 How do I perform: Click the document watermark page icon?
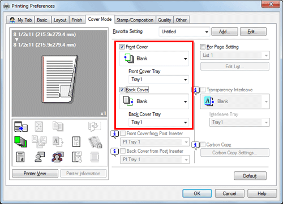tap(76, 141)
